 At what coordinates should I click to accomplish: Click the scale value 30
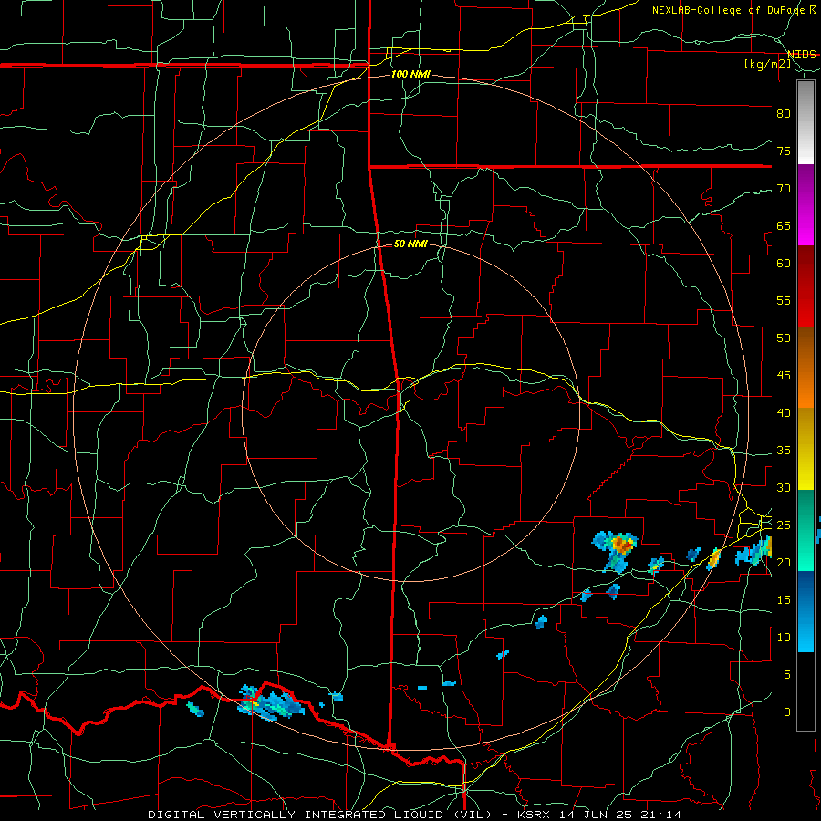coord(784,488)
